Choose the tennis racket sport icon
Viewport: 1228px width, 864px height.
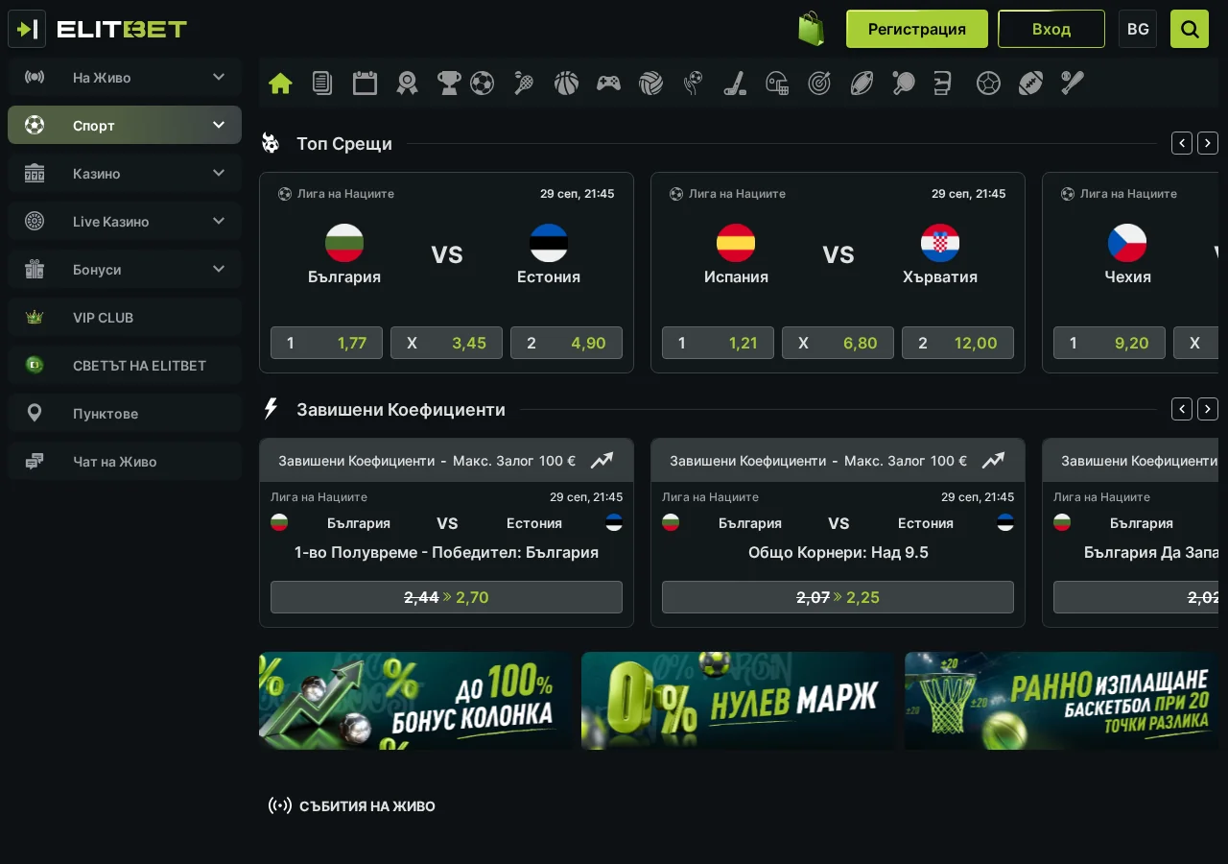[x=524, y=84]
